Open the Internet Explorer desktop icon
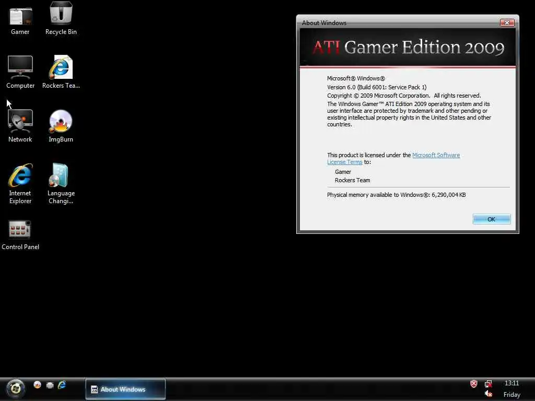Screen dimensions: 535x401 [20, 183]
